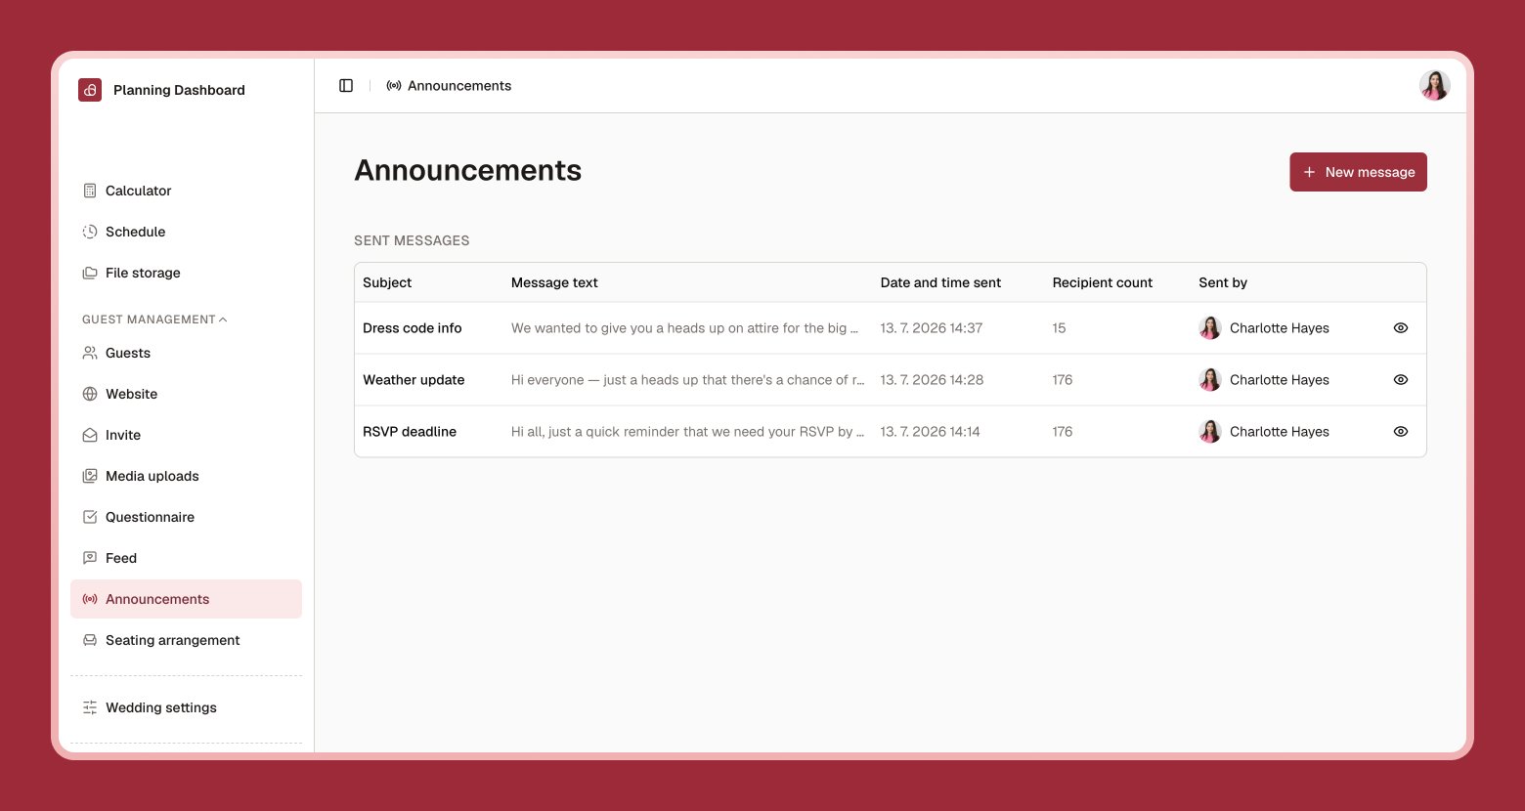
Task: Click the Recipient count column header
Action: pyautogui.click(x=1103, y=282)
